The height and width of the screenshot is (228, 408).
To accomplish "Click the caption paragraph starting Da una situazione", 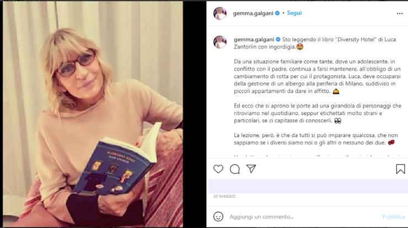I will coord(317,77).
